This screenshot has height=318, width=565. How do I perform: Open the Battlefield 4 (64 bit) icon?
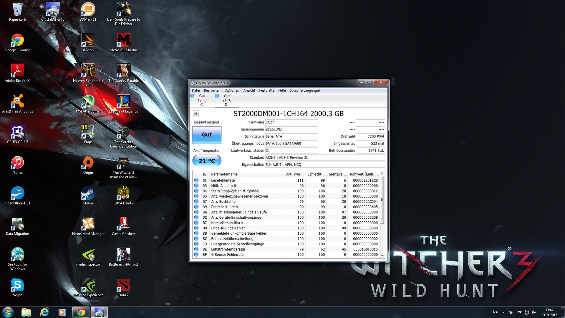point(123,257)
